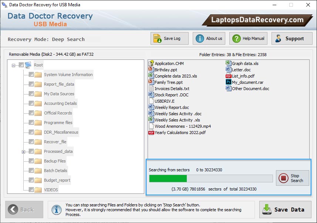Image resolution: width=317 pixels, height=223 pixels.
Task: Check the Programme files checkbox
Action: (31, 123)
